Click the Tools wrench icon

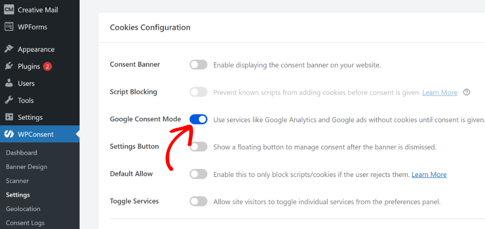pyautogui.click(x=9, y=100)
